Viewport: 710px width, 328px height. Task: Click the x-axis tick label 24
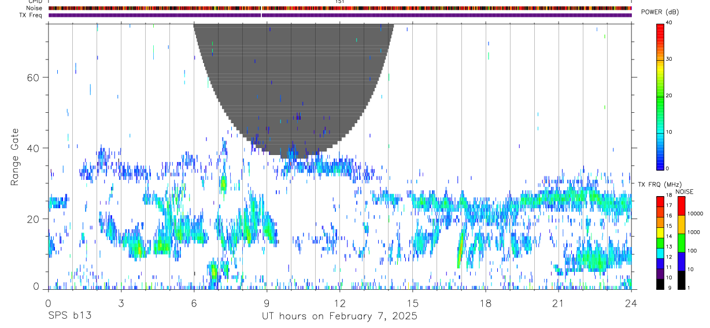[631, 303]
